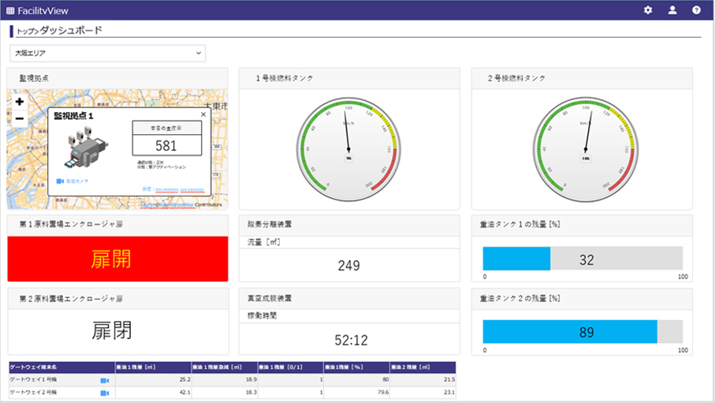Click the 真空成膜装置 panel header
Image resolution: width=715 pixels, height=403 pixels.
tap(349, 298)
